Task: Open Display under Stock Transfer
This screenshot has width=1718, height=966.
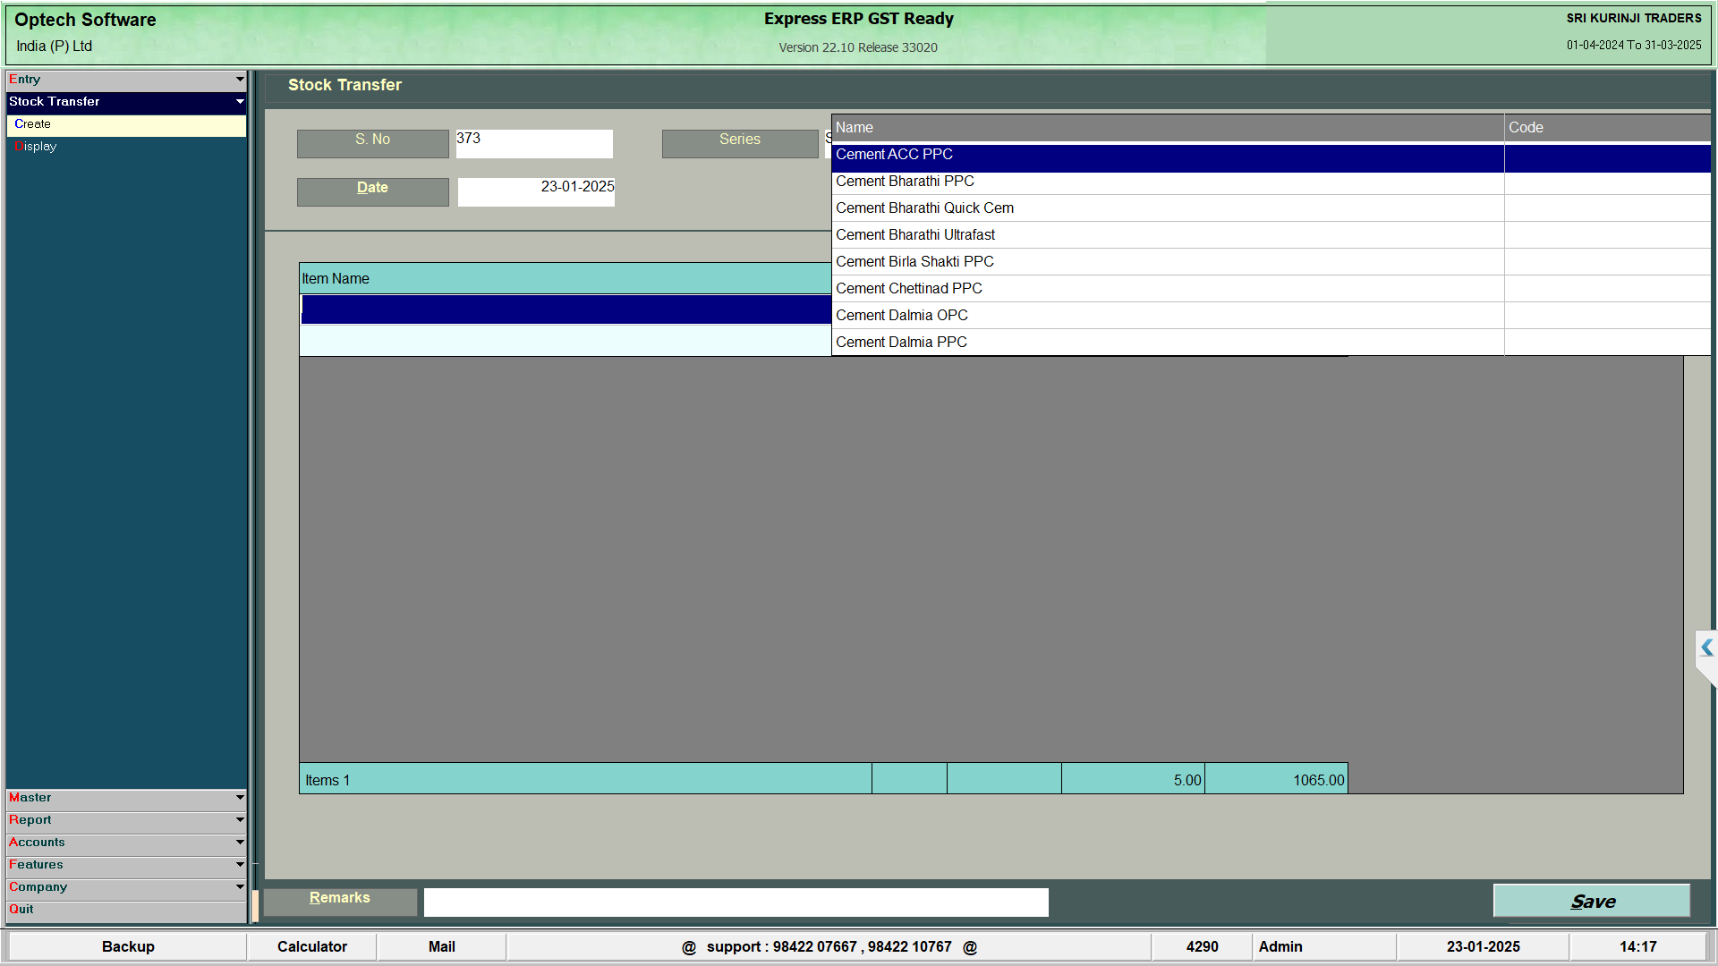Action: [36, 147]
